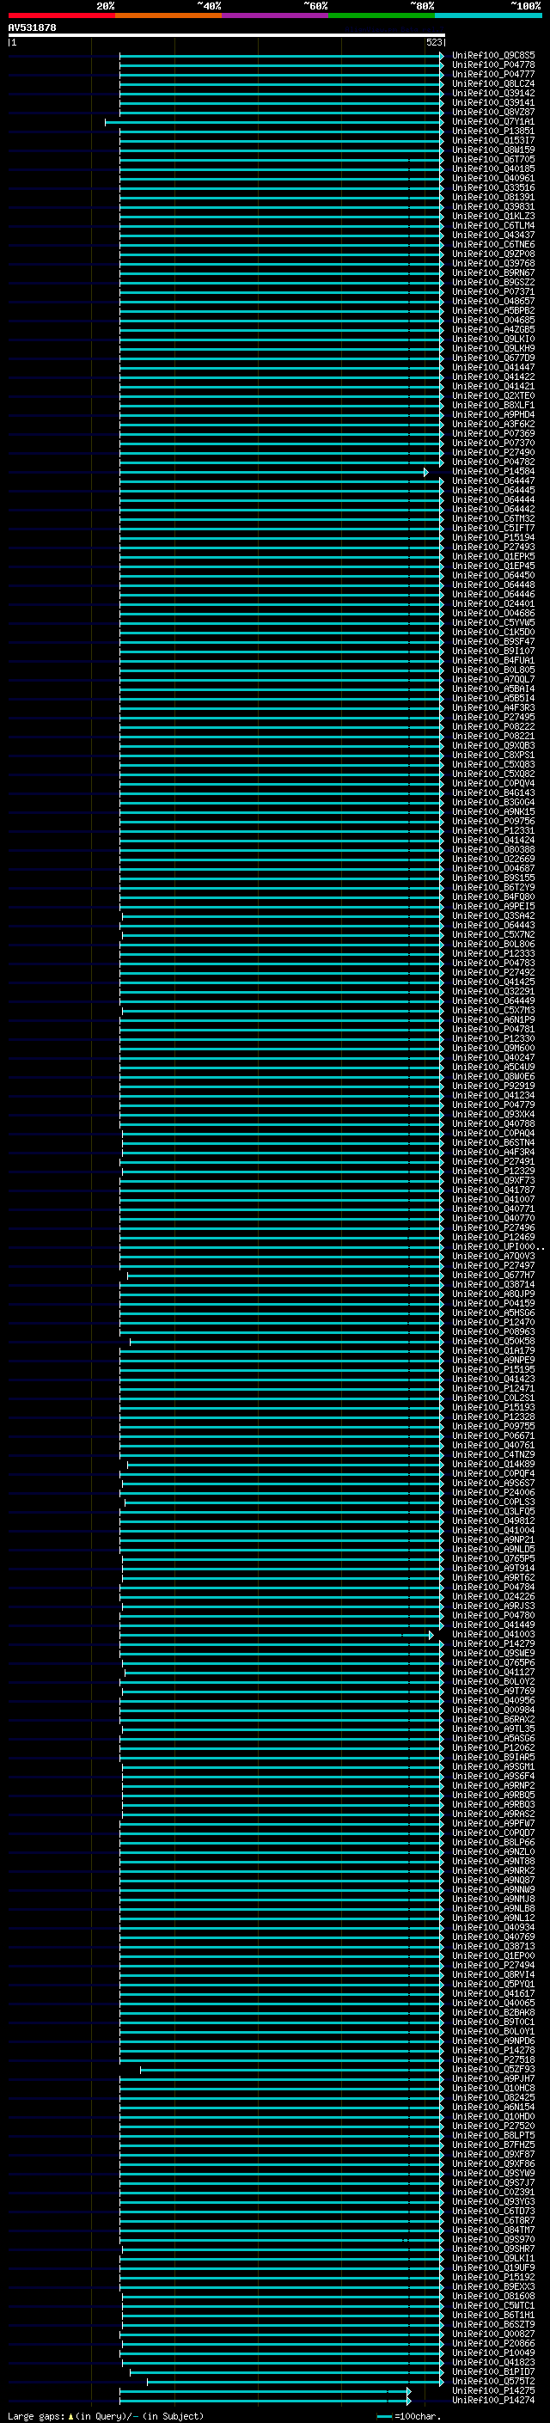
Task: Select label UniRef100_P27496
Action: pos(492,1227)
